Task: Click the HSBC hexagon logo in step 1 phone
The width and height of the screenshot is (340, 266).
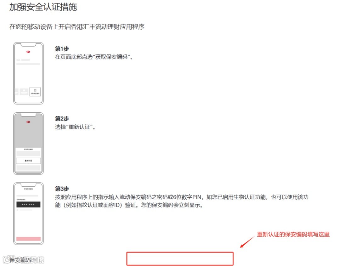Action: 28,52
